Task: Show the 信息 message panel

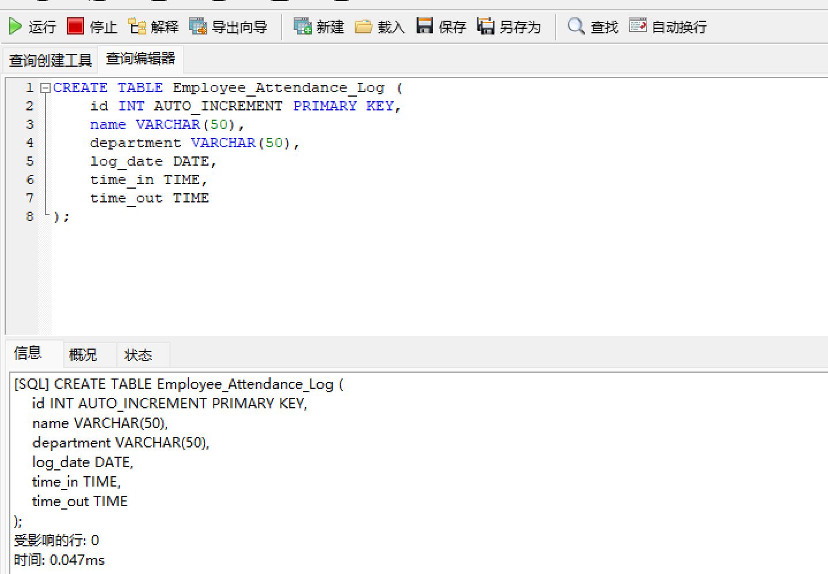Action: click(27, 353)
